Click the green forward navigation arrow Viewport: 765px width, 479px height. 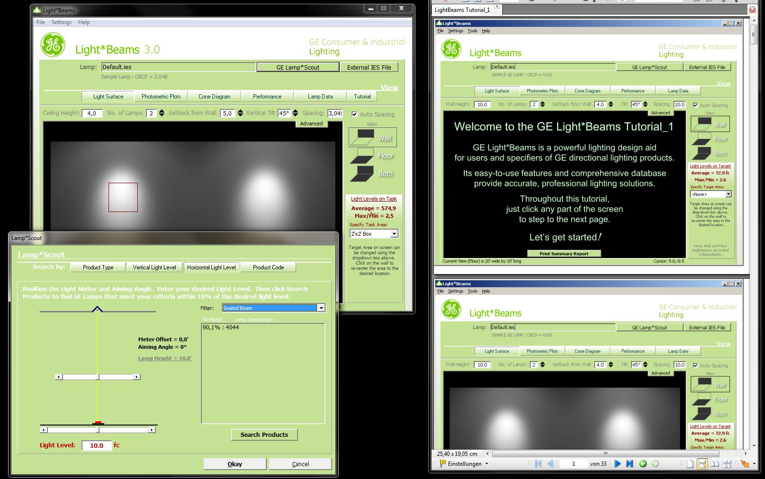655,464
